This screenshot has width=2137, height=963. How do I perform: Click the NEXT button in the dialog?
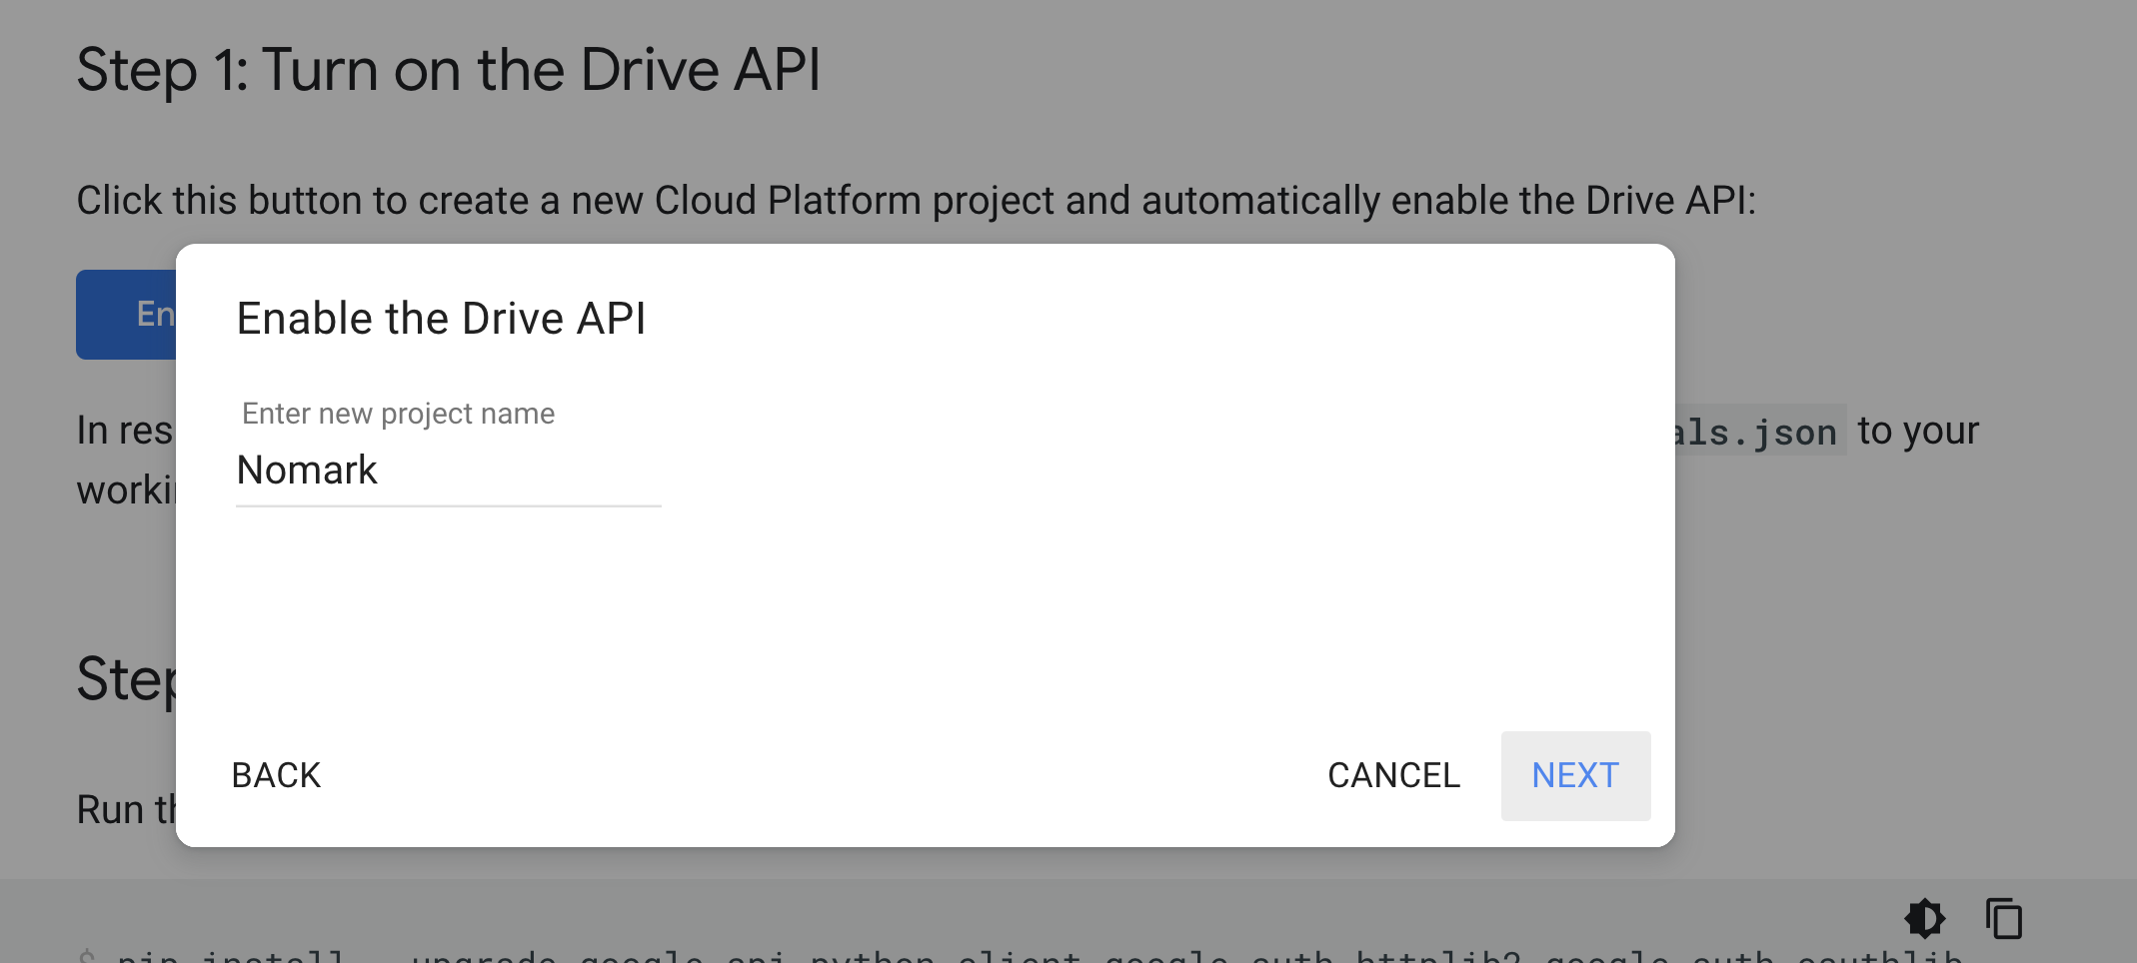[1575, 775]
